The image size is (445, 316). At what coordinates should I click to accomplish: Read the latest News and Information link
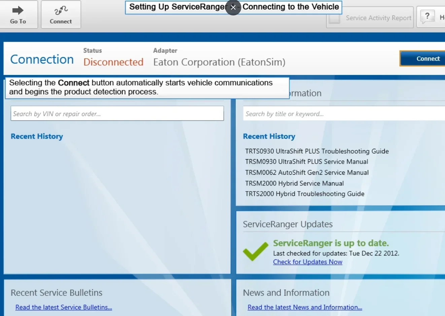(305, 307)
